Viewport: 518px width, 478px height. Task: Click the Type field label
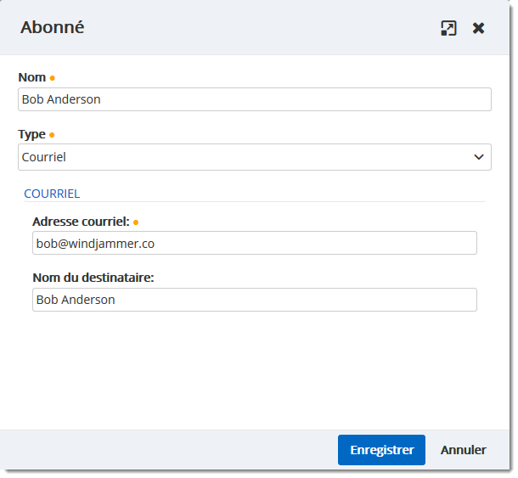[32, 134]
